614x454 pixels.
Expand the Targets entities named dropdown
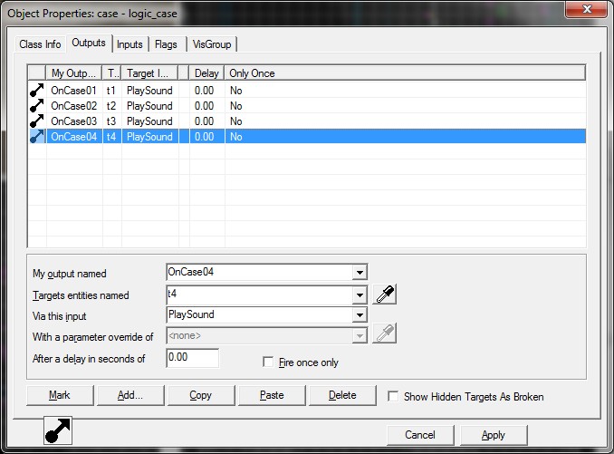(360, 295)
